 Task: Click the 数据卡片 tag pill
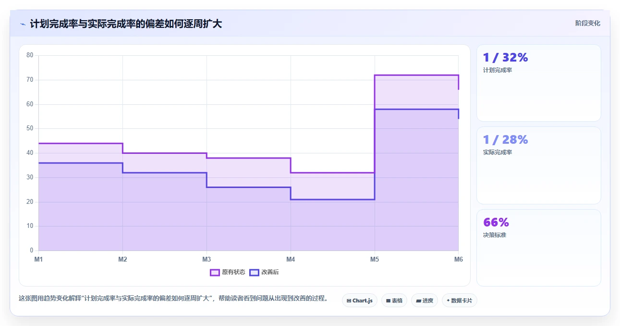click(459, 301)
